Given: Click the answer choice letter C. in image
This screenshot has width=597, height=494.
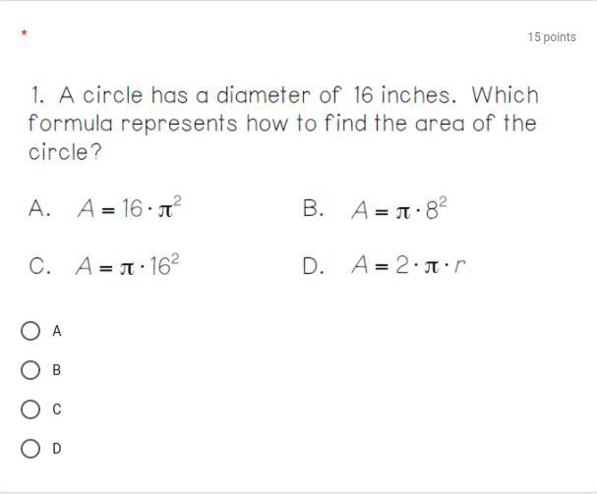Looking at the screenshot, I should [x=39, y=265].
